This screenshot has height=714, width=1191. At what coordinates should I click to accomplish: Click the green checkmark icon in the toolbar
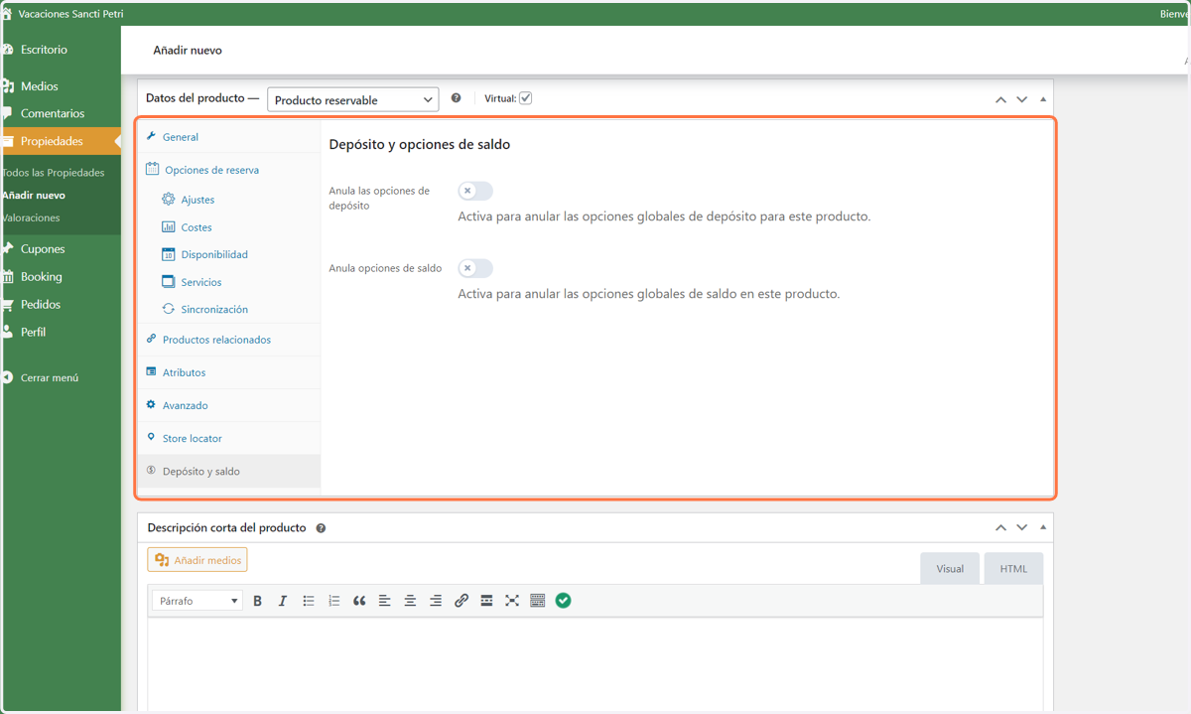pyautogui.click(x=564, y=601)
